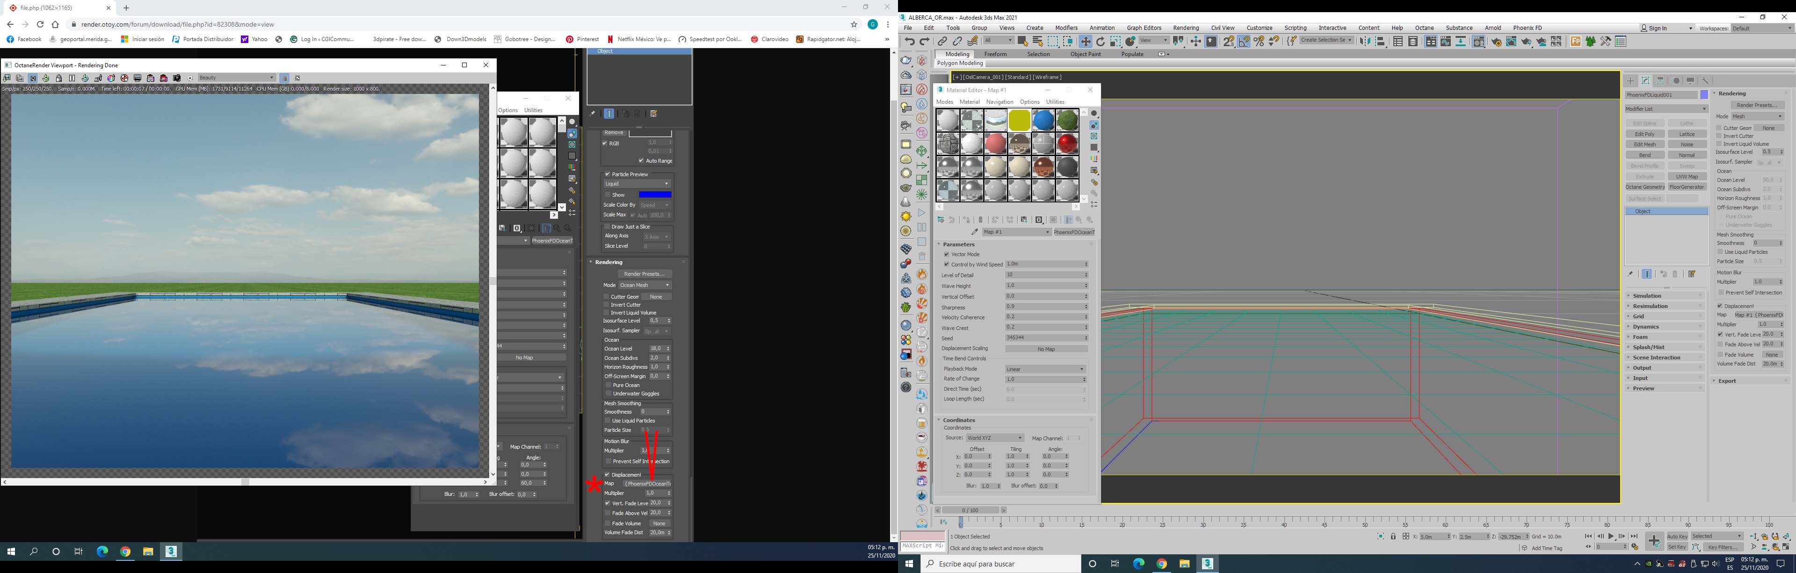Image resolution: width=1796 pixels, height=573 pixels.
Task: Click the Rotate tool icon
Action: tap(1100, 42)
